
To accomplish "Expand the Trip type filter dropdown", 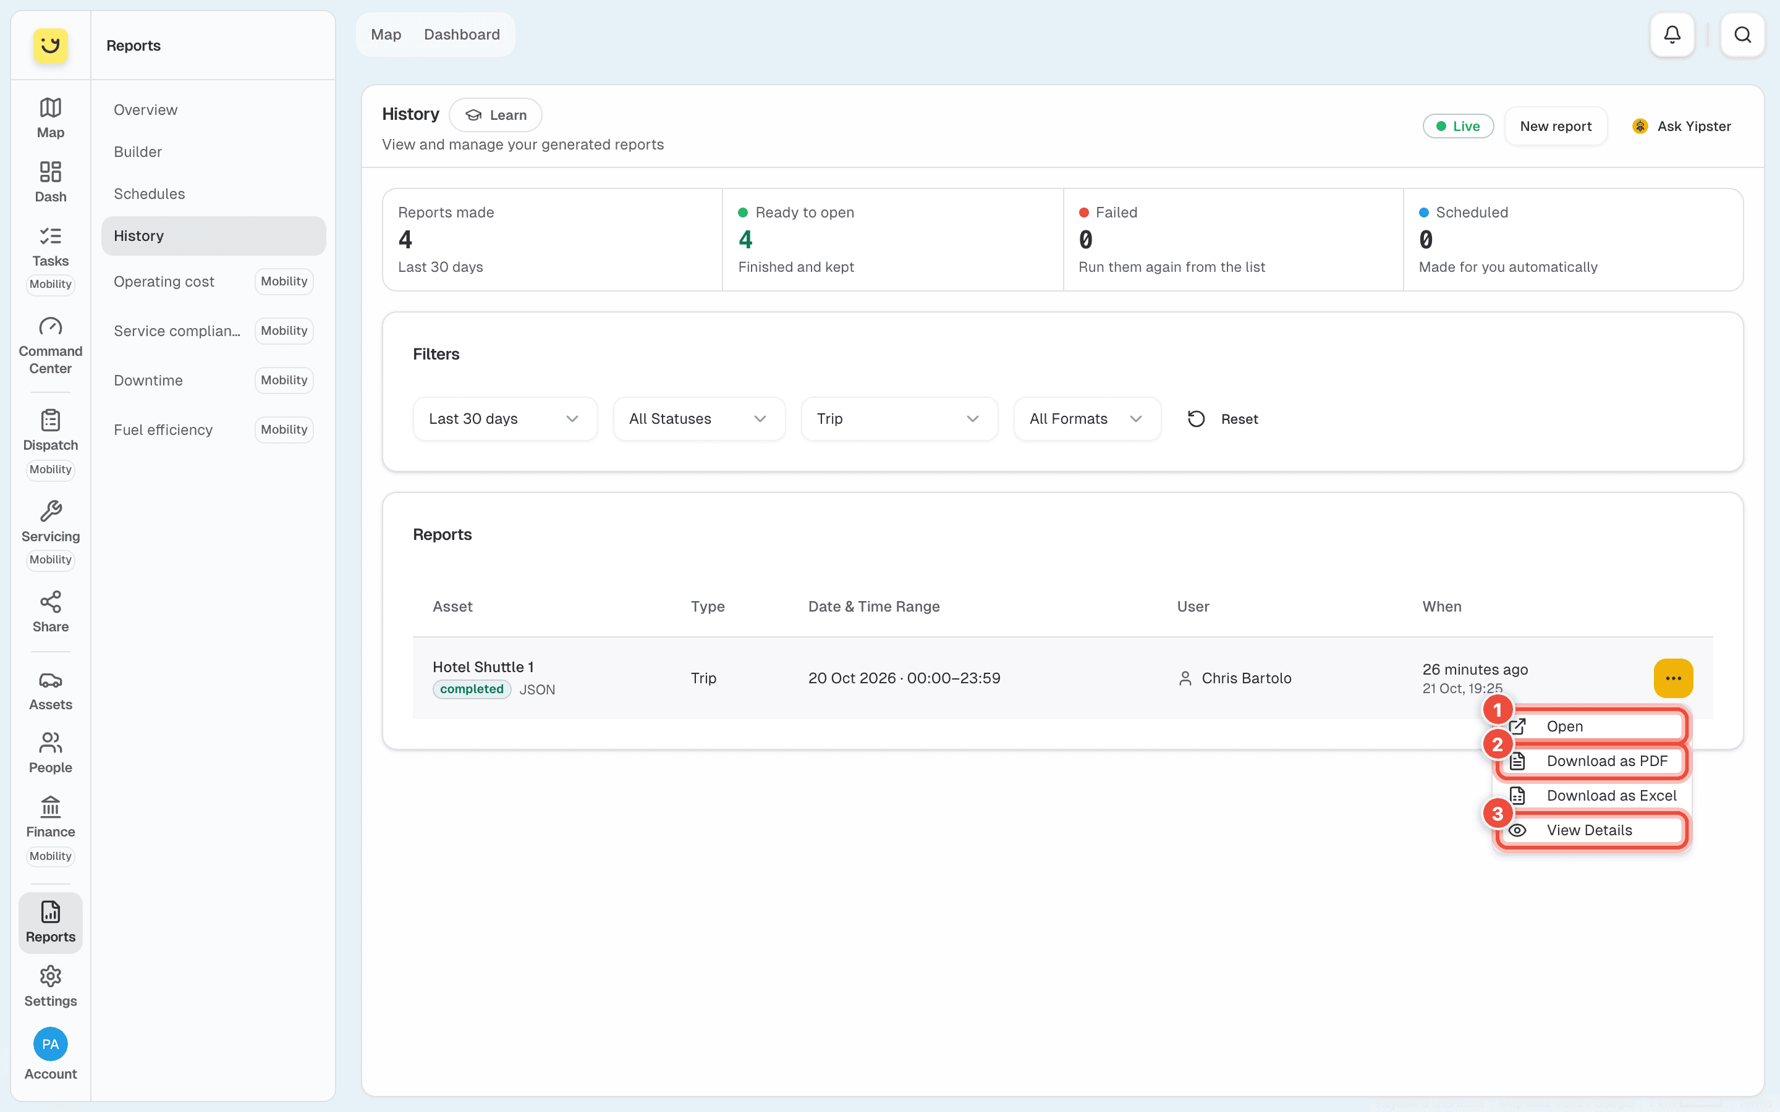I will coord(899,418).
